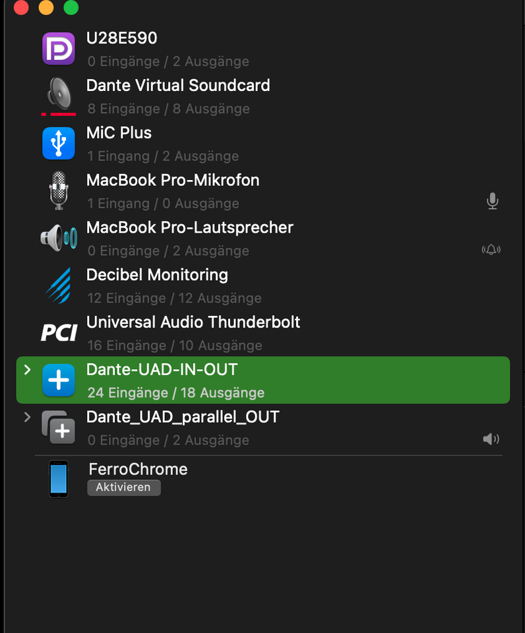Click the default output speaker indicator

pos(491,439)
